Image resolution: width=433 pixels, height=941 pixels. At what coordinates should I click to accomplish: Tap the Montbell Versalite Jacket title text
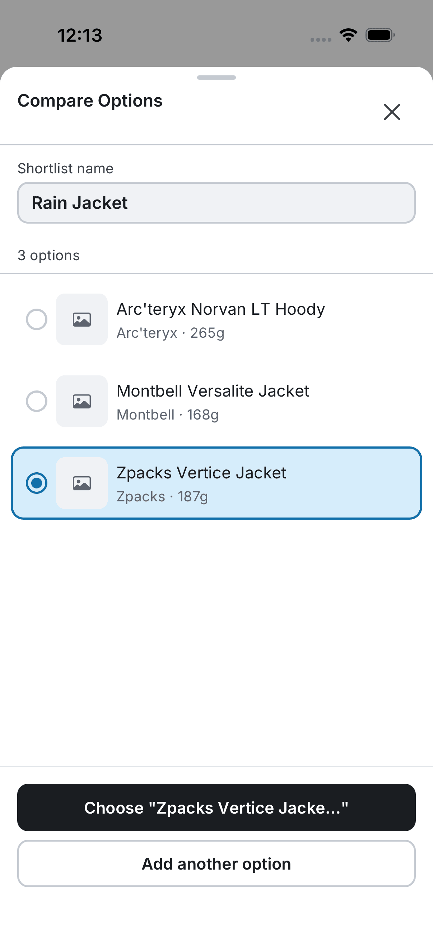tap(213, 391)
